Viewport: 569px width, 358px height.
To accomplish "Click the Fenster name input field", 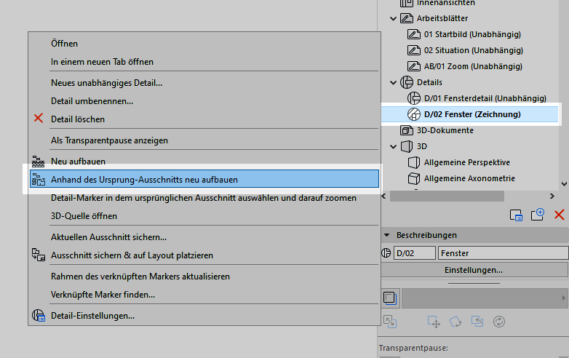I will tap(502, 253).
